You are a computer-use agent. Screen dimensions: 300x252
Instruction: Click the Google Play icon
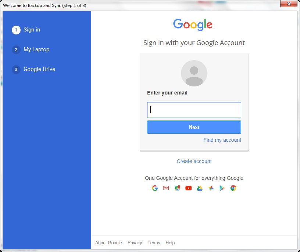pos(222,188)
